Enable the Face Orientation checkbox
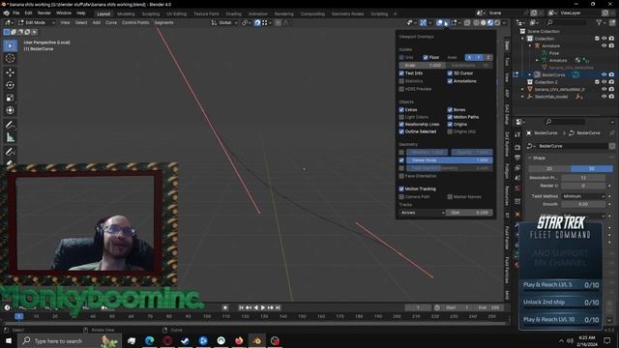Screen dimensions: 619x348 tap(401, 176)
